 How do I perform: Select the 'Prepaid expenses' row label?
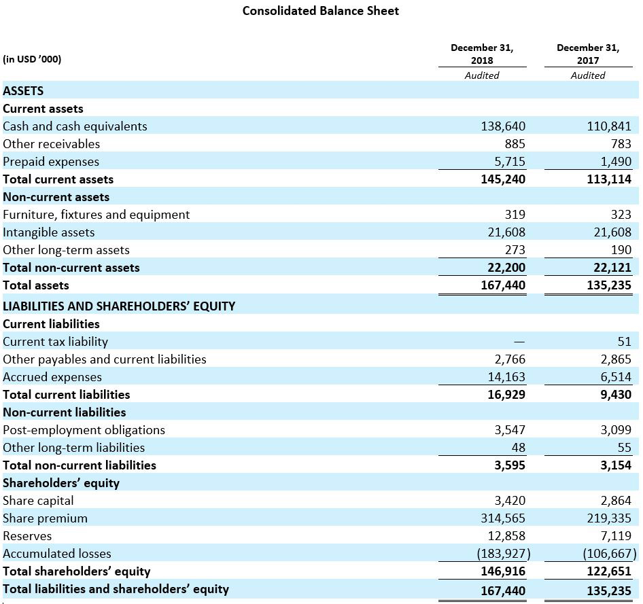[x=51, y=162]
